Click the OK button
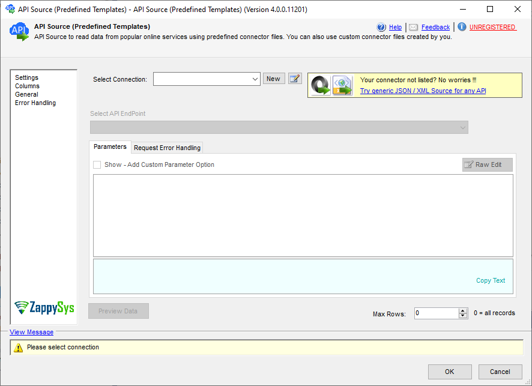Viewport: 532px width, 386px height. click(450, 372)
